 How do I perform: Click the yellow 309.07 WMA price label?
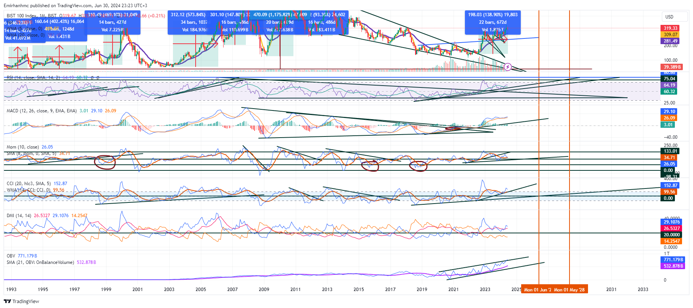[x=671, y=35]
